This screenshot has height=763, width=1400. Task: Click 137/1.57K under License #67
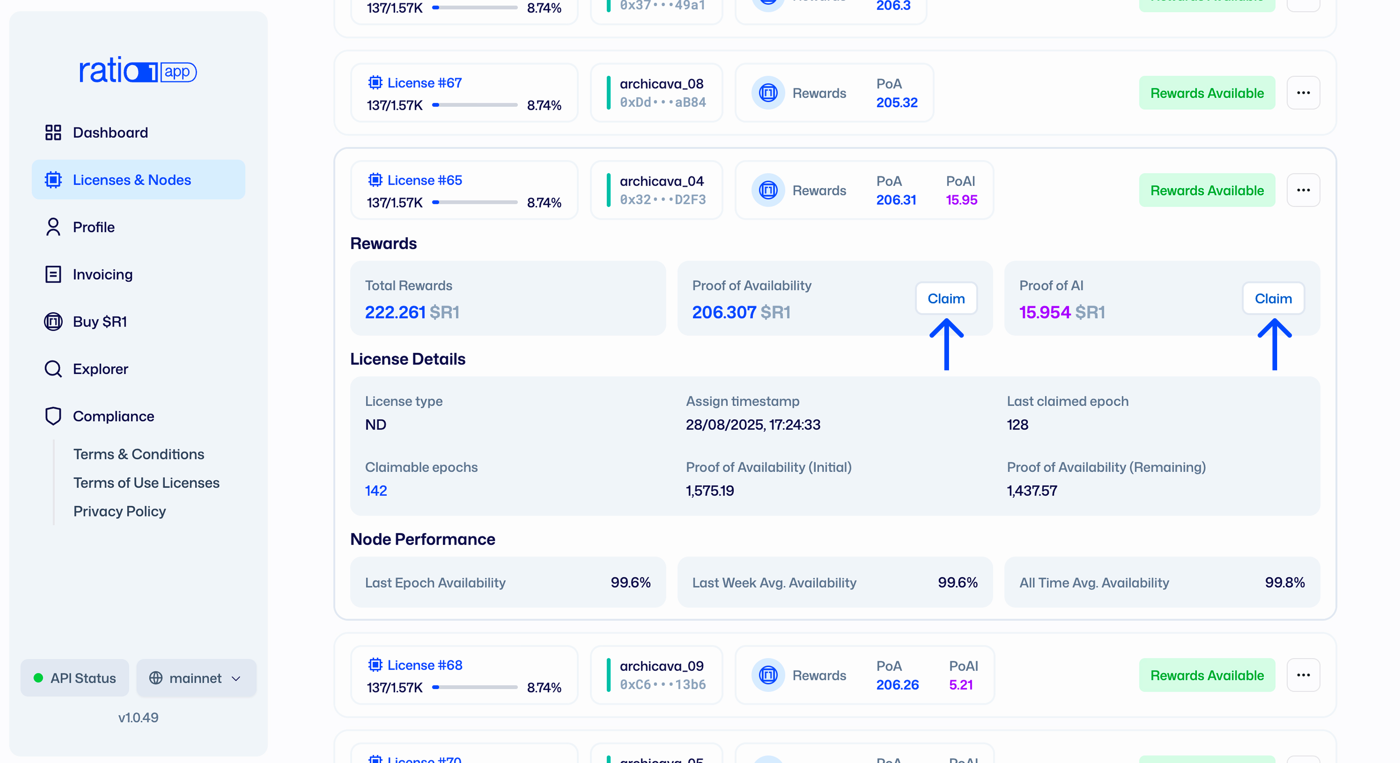[x=395, y=105]
